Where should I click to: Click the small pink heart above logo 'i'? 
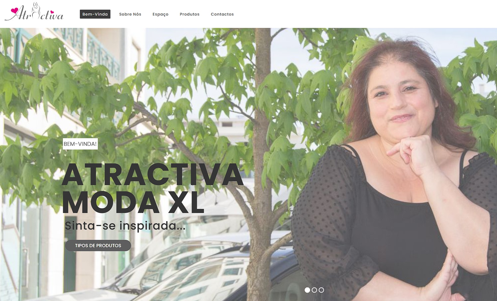coord(52,12)
